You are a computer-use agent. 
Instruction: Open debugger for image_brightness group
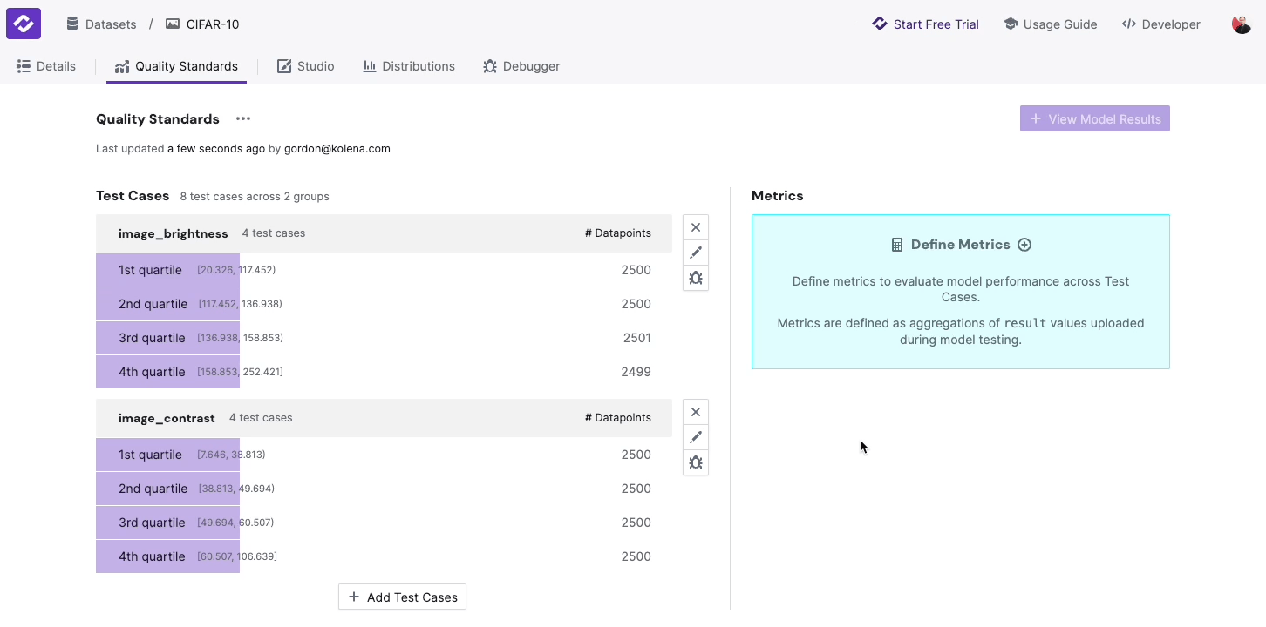point(695,278)
